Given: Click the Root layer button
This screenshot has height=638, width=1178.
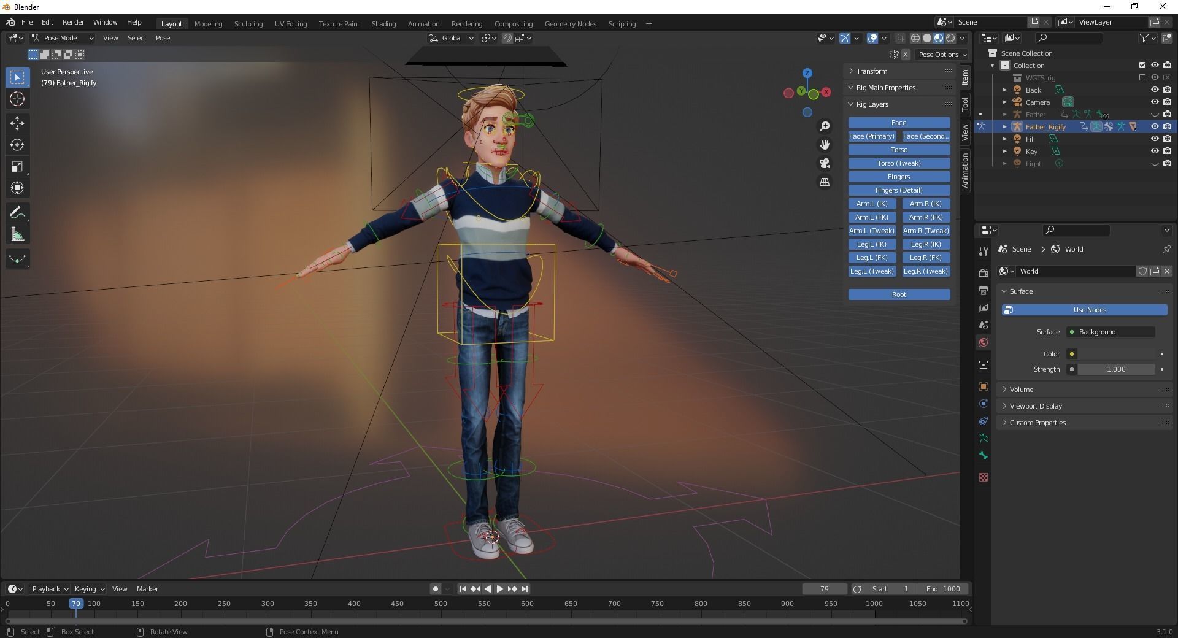Looking at the screenshot, I should (x=899, y=294).
